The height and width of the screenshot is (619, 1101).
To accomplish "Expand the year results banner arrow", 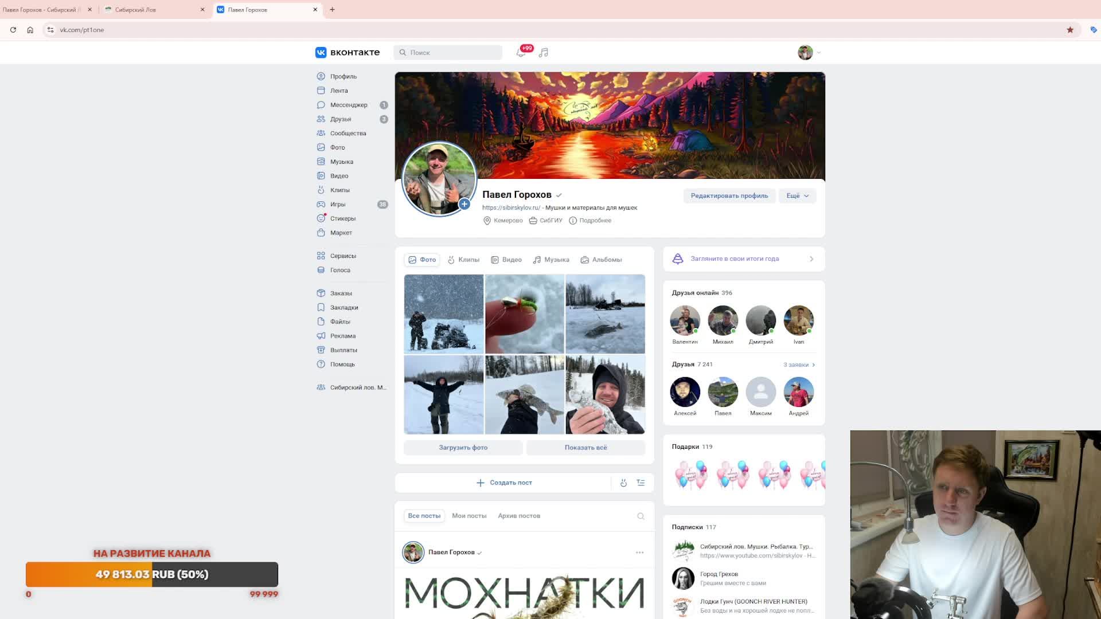I will (811, 259).
